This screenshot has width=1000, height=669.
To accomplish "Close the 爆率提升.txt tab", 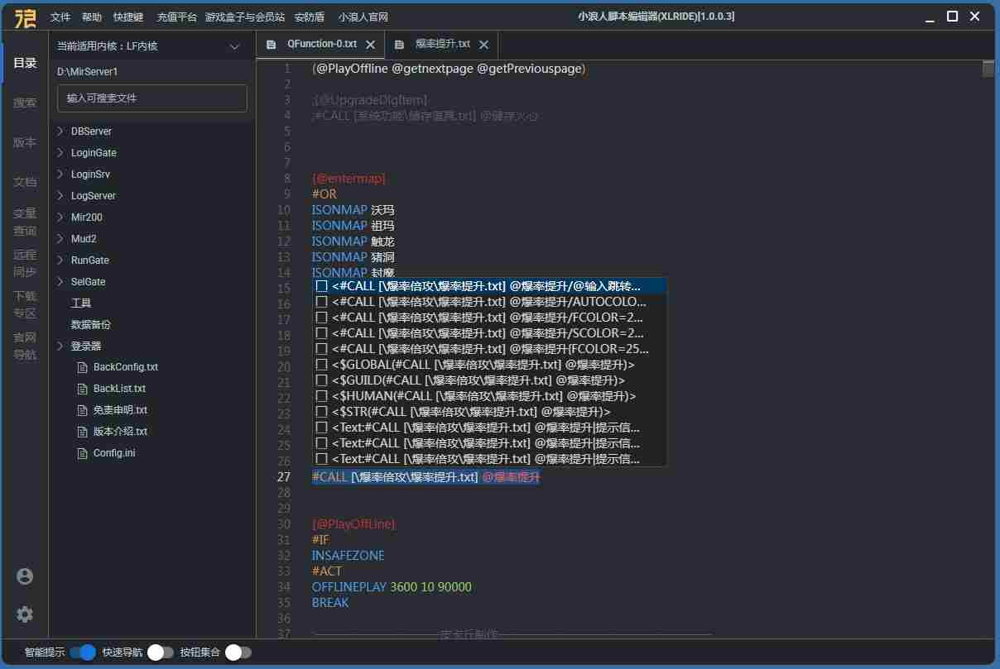I will point(483,45).
